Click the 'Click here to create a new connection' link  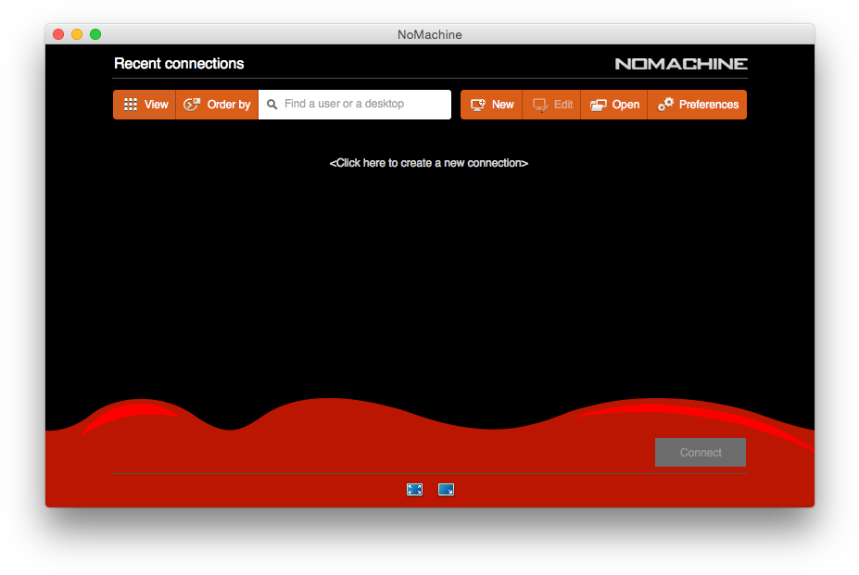click(x=429, y=163)
